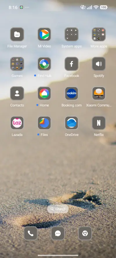
Task: Open the File Manager app
Action: 17,34
